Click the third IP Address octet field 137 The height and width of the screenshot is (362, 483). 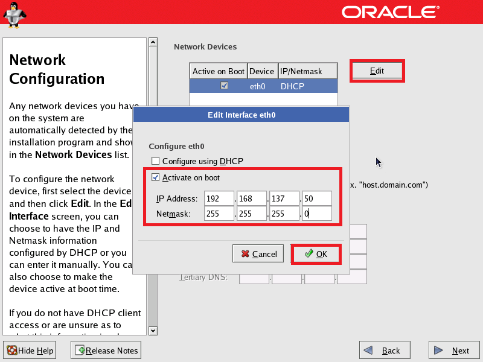[x=284, y=198]
